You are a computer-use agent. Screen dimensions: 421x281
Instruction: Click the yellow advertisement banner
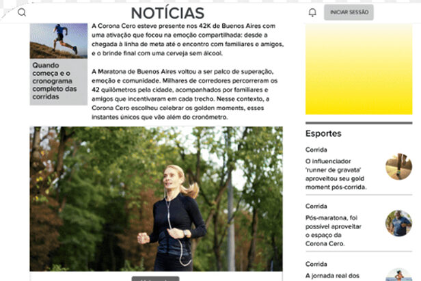click(x=359, y=69)
